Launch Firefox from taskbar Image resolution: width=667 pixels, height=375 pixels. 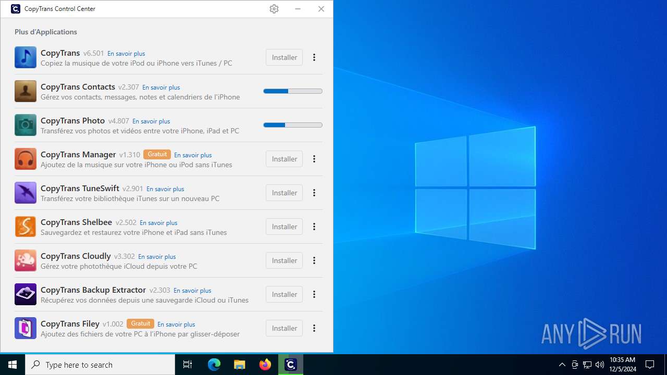265,365
